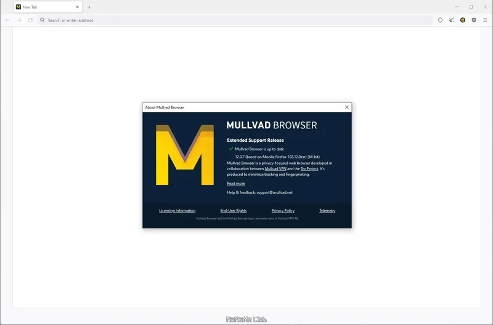The image size is (493, 325).
Task: Select the New Tab tab
Action: coord(48,7)
